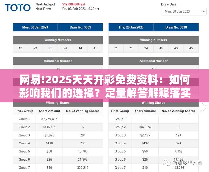
Task: Click '738' winning shares cell
Action: coord(83,143)
